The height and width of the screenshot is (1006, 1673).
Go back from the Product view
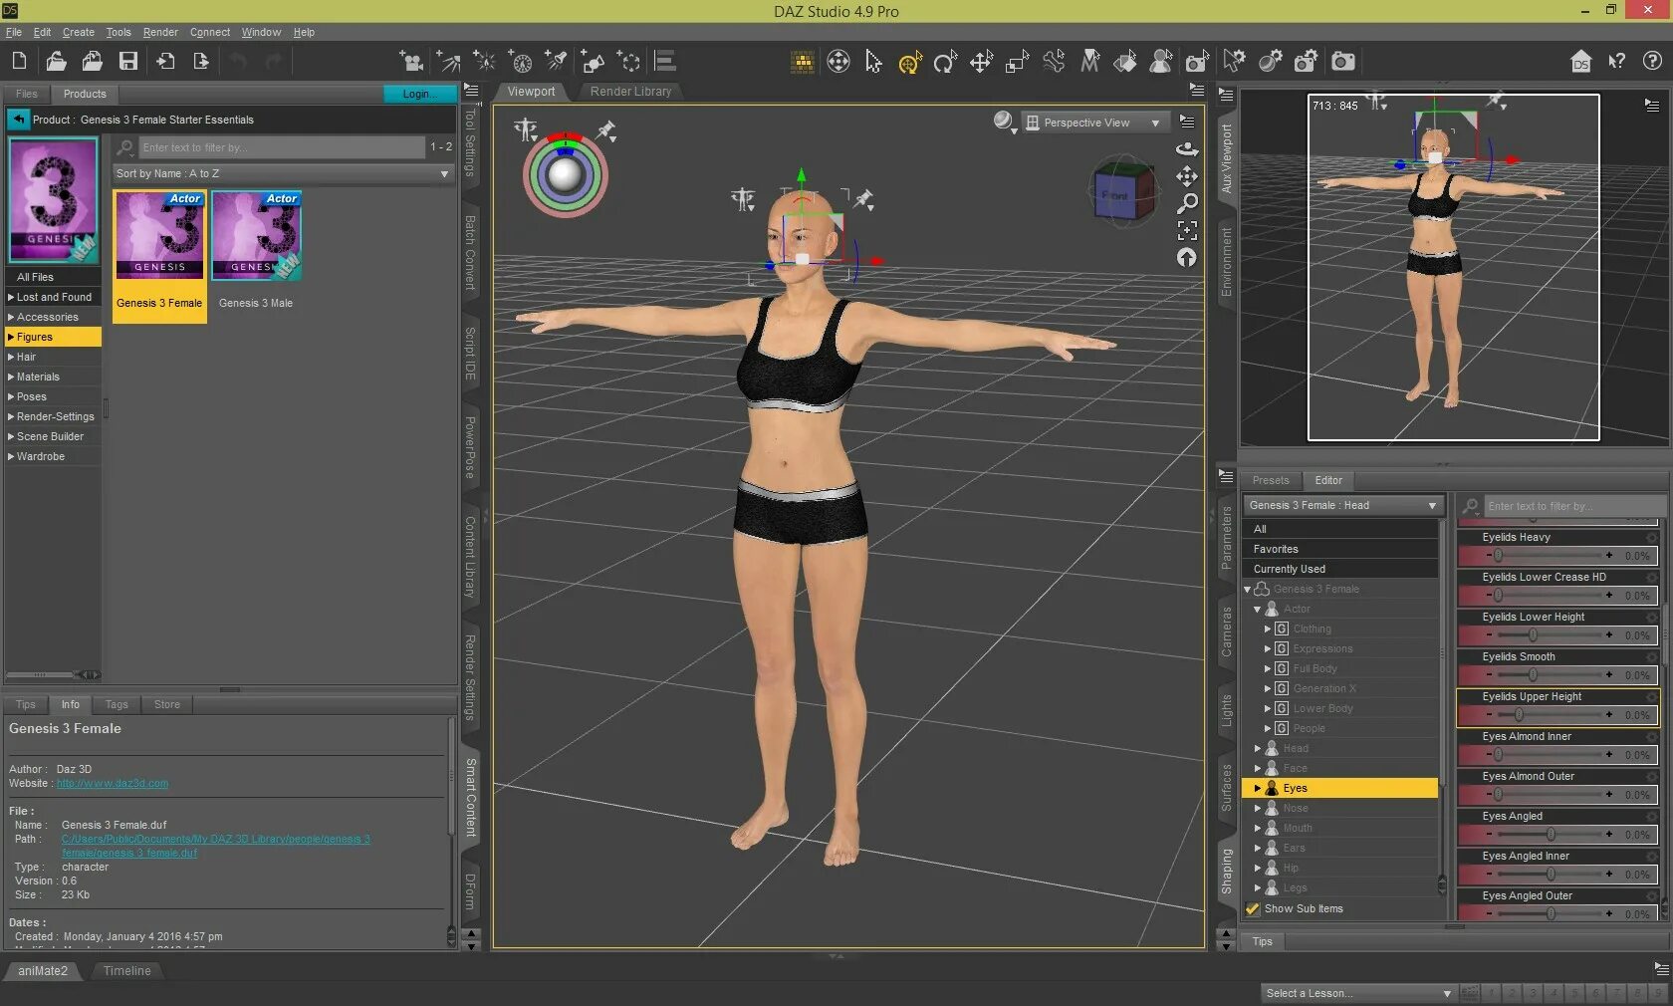click(x=19, y=120)
